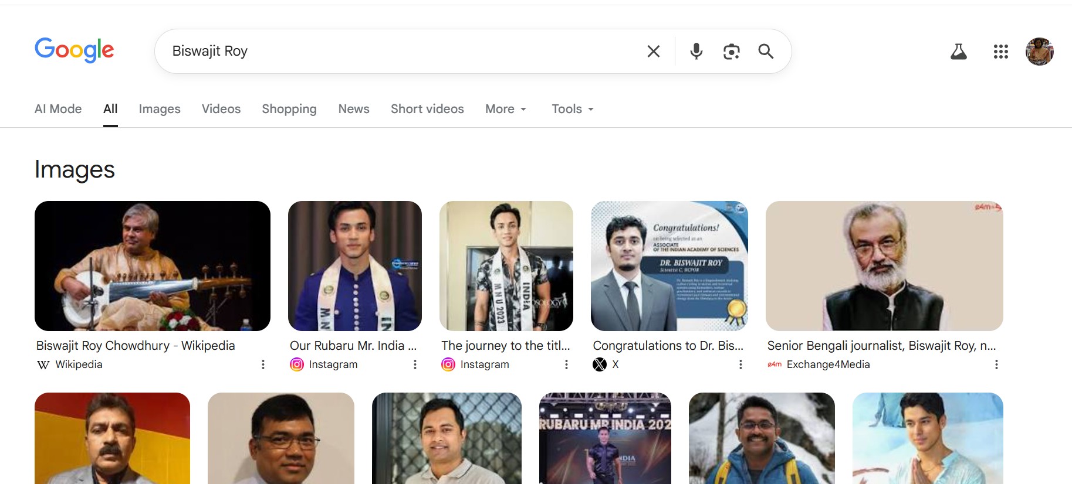Open options for Exchange4Media image result
The image size is (1072, 484).
point(996,364)
